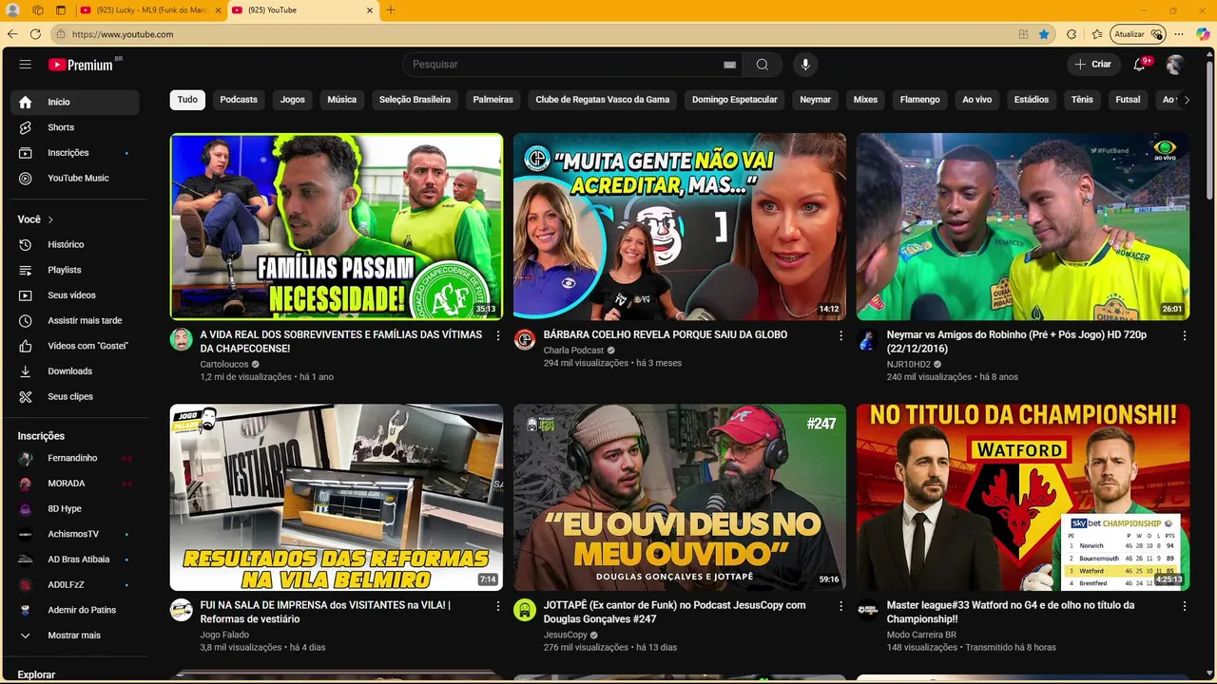Open 8D Hype channel subscription
Screen dimensions: 1217x684
click(x=75, y=509)
